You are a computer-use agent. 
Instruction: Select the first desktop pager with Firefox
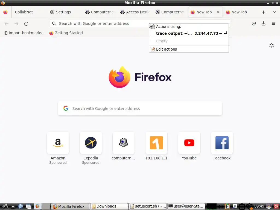[x=37, y=206]
